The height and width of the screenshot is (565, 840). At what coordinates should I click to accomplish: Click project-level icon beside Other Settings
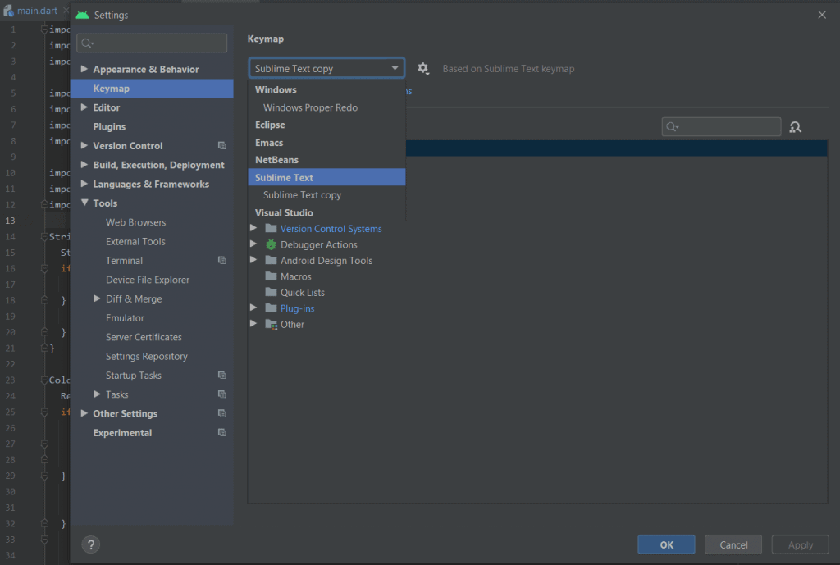pos(221,413)
